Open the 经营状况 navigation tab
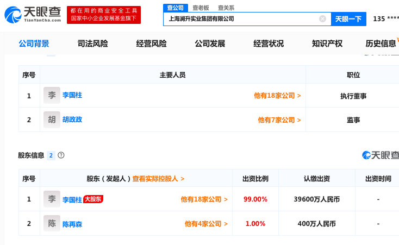The image size is (399, 245). point(269,44)
